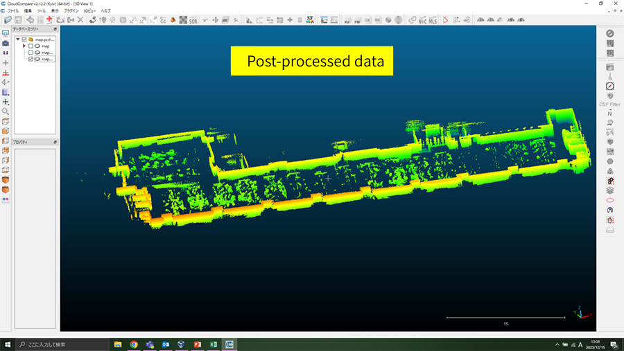Click the FM fast marching icon
This screenshot has width=624, height=351.
coord(357,20)
